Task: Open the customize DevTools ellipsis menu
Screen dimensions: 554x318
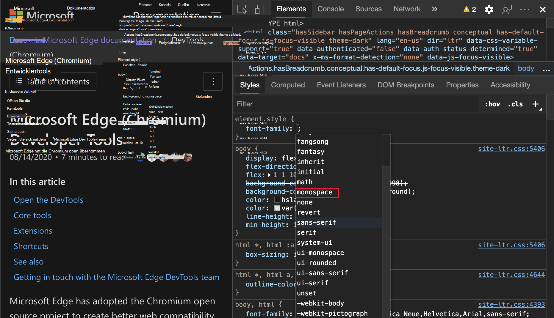Action: (525, 10)
